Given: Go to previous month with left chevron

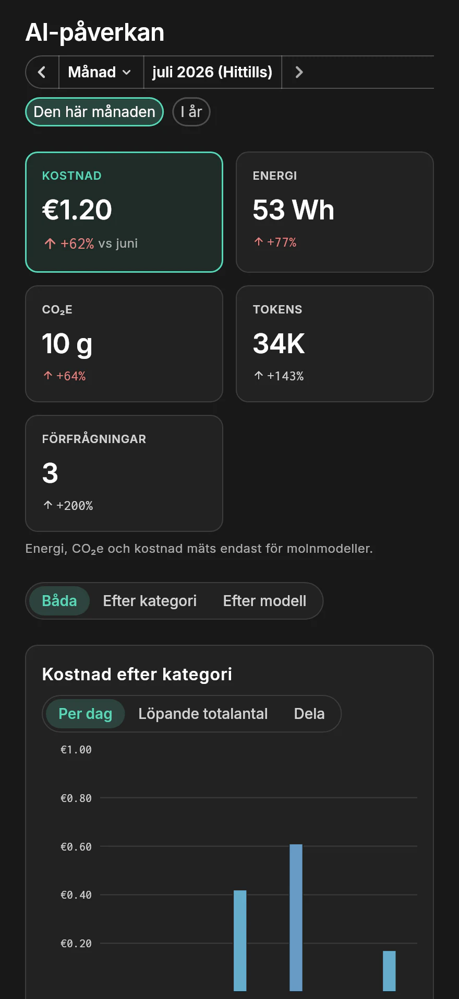Looking at the screenshot, I should 42,72.
